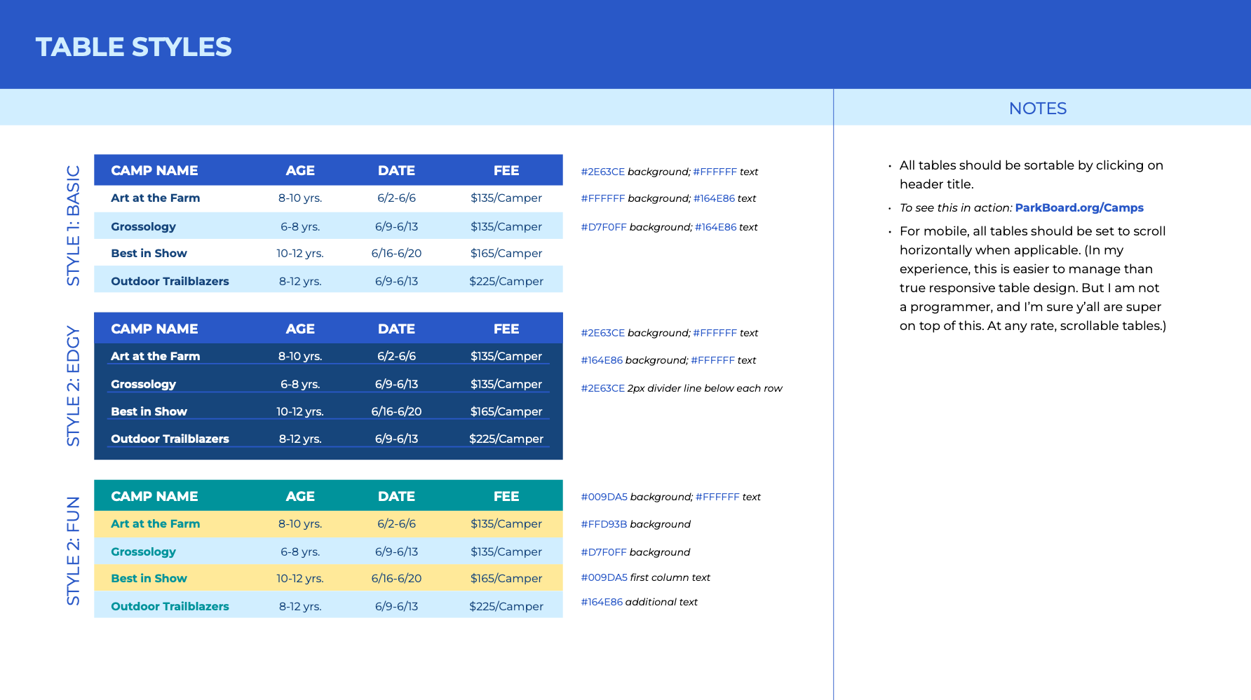The height and width of the screenshot is (700, 1251).
Task: Click '6/2-6/6' date in Edgy table
Action: pyautogui.click(x=396, y=356)
